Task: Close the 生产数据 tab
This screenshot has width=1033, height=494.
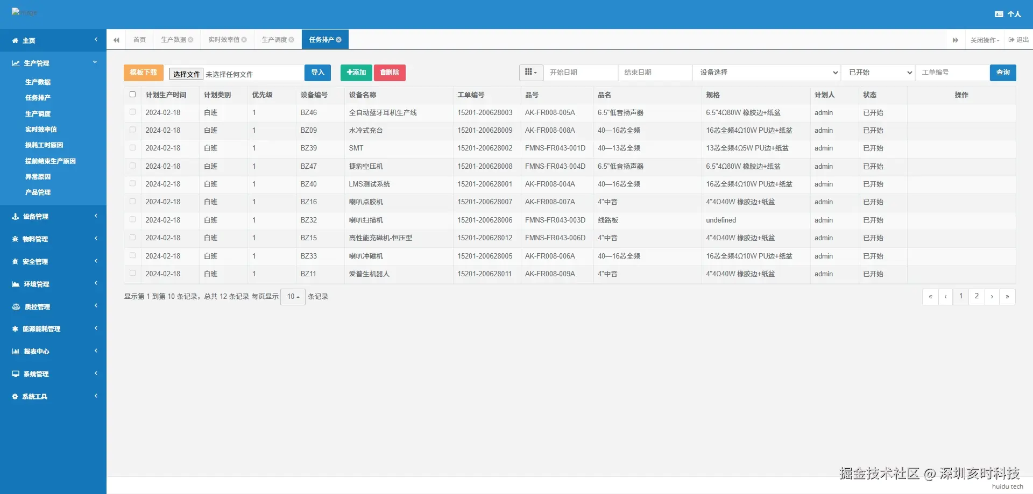Action: coord(190,40)
